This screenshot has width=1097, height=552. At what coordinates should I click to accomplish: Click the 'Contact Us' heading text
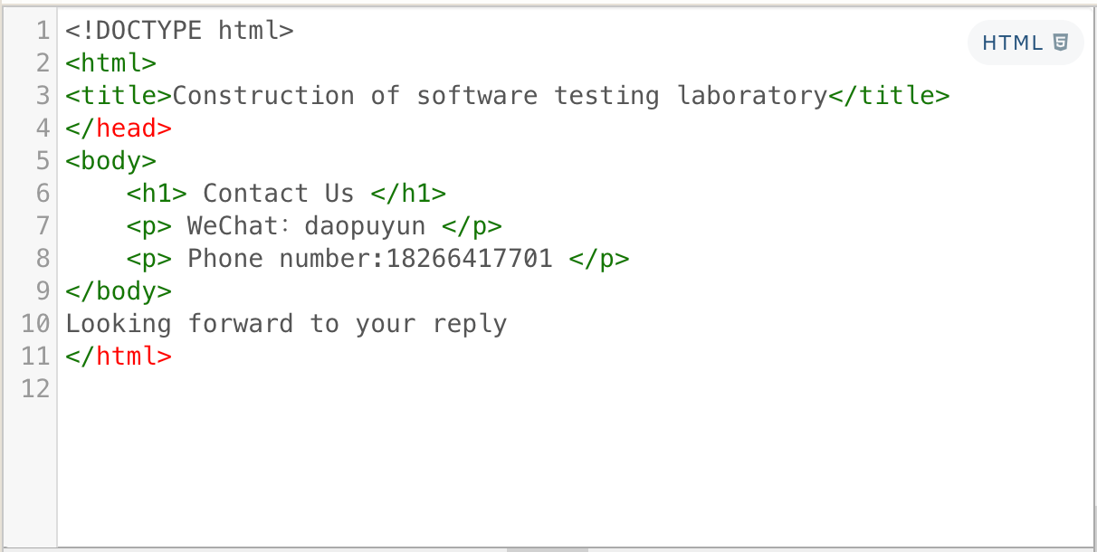pyautogui.click(x=279, y=194)
